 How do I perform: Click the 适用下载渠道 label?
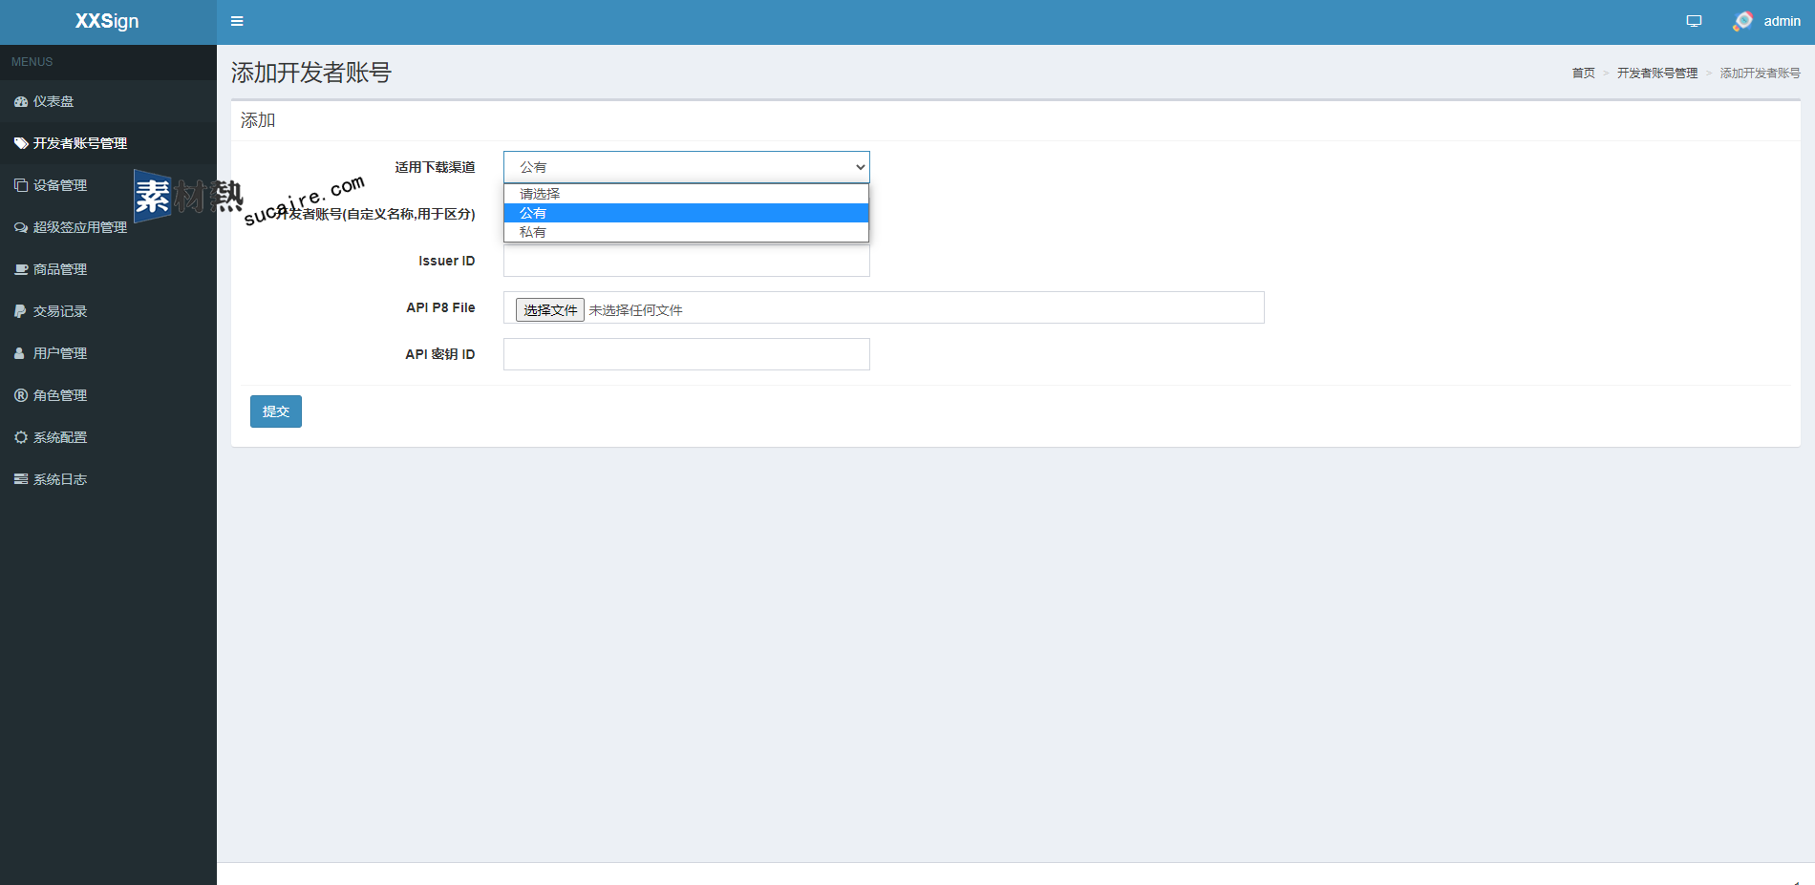coord(435,167)
